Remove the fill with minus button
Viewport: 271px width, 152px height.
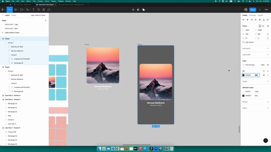click(268, 75)
